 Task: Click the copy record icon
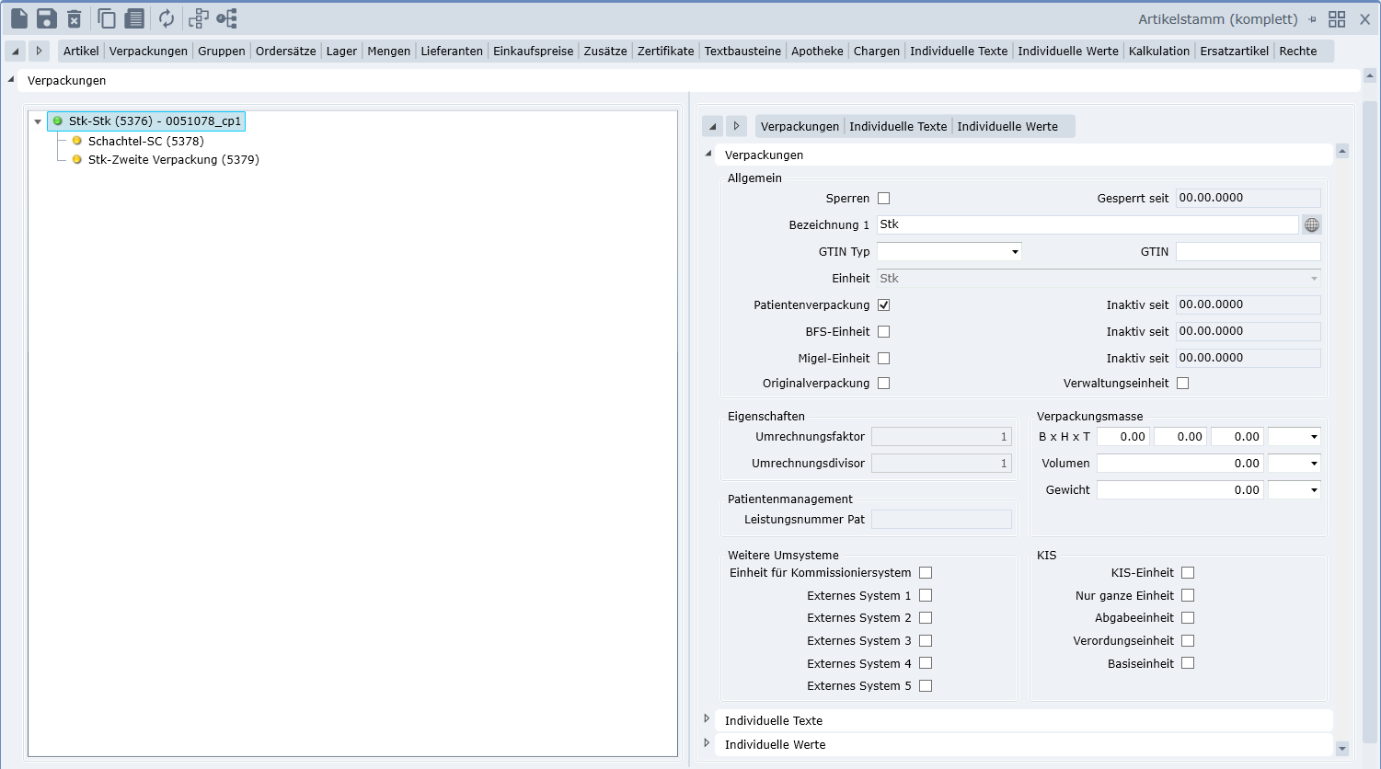(x=107, y=18)
